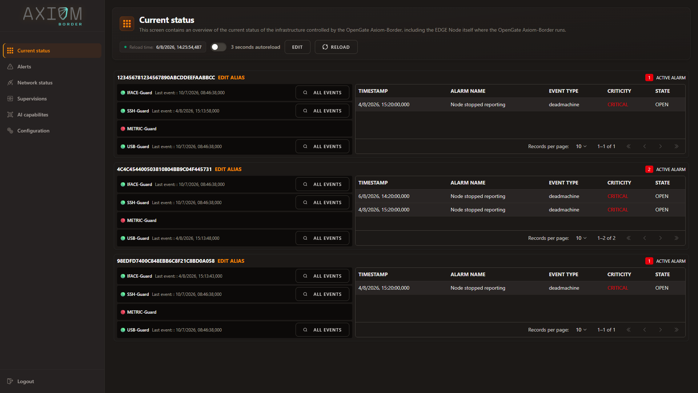Screen dimensions: 698x393
Task: Open the Network status menu item
Action: 52,83
